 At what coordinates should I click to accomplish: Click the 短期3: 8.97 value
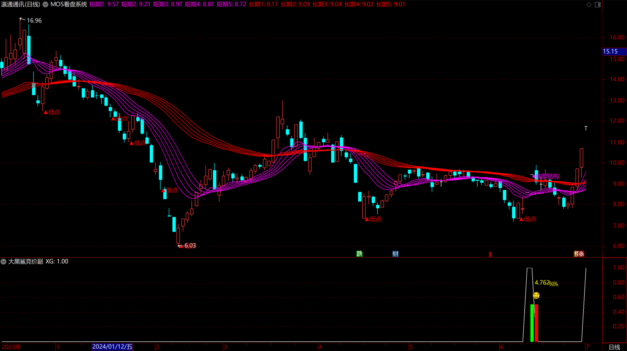click(168, 5)
